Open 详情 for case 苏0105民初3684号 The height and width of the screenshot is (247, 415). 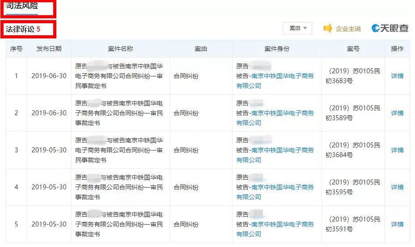(397, 150)
